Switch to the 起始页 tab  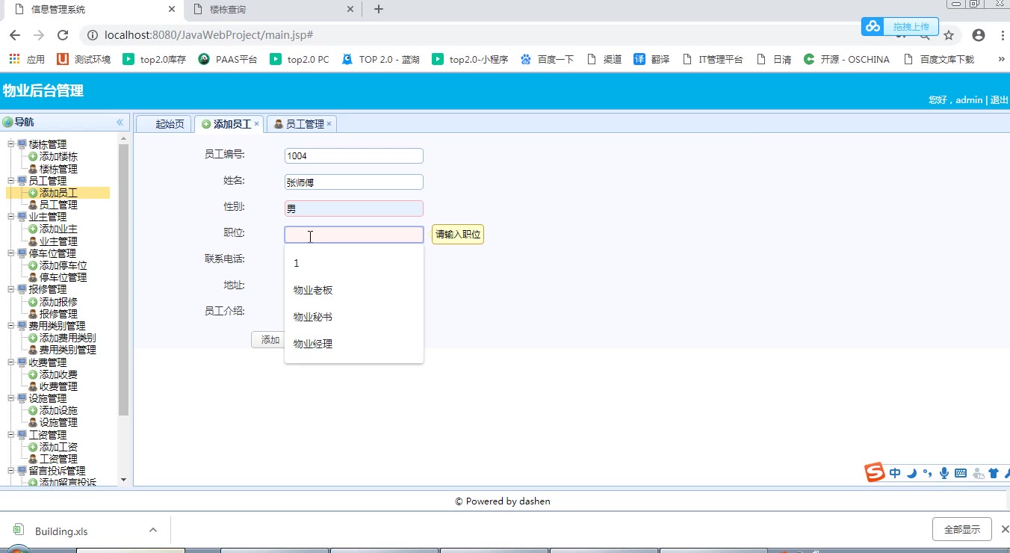164,124
